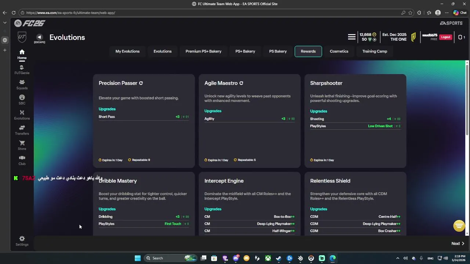Click Deep-Lying Playmaker++ on Intercept Engine card

click(x=276, y=224)
